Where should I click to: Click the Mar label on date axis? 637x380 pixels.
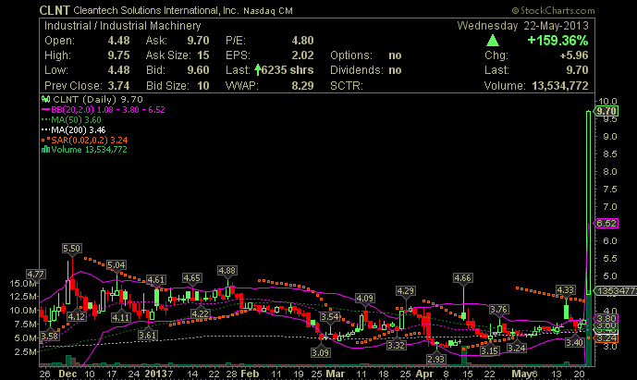pos(336,374)
